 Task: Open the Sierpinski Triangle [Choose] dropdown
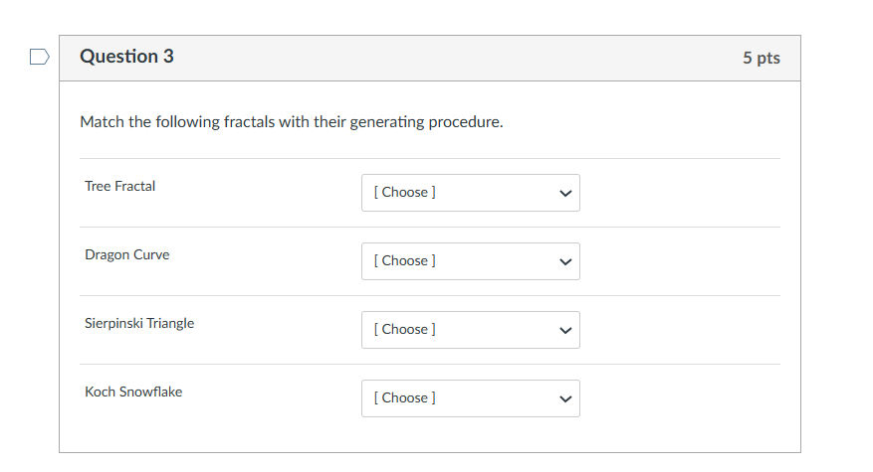pyautogui.click(x=470, y=330)
